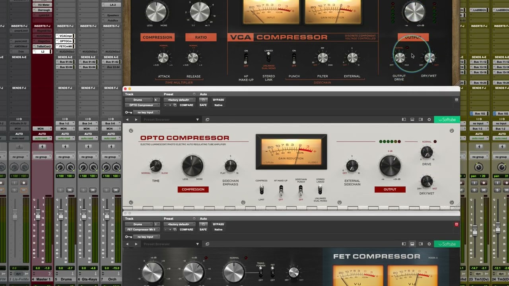The image size is (509, 286).
Task: Toggle STEREO LINK switch on VCA Compressor
Action: [x=268, y=58]
